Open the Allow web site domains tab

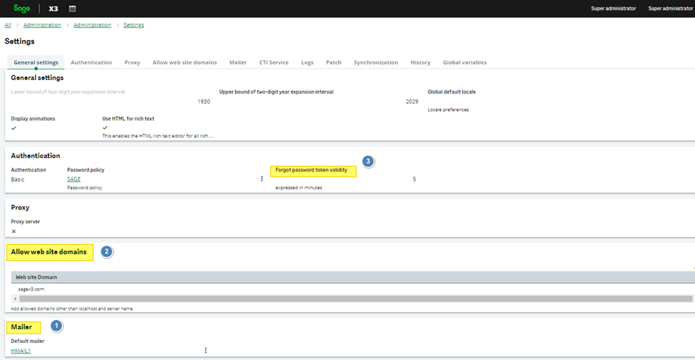point(185,63)
